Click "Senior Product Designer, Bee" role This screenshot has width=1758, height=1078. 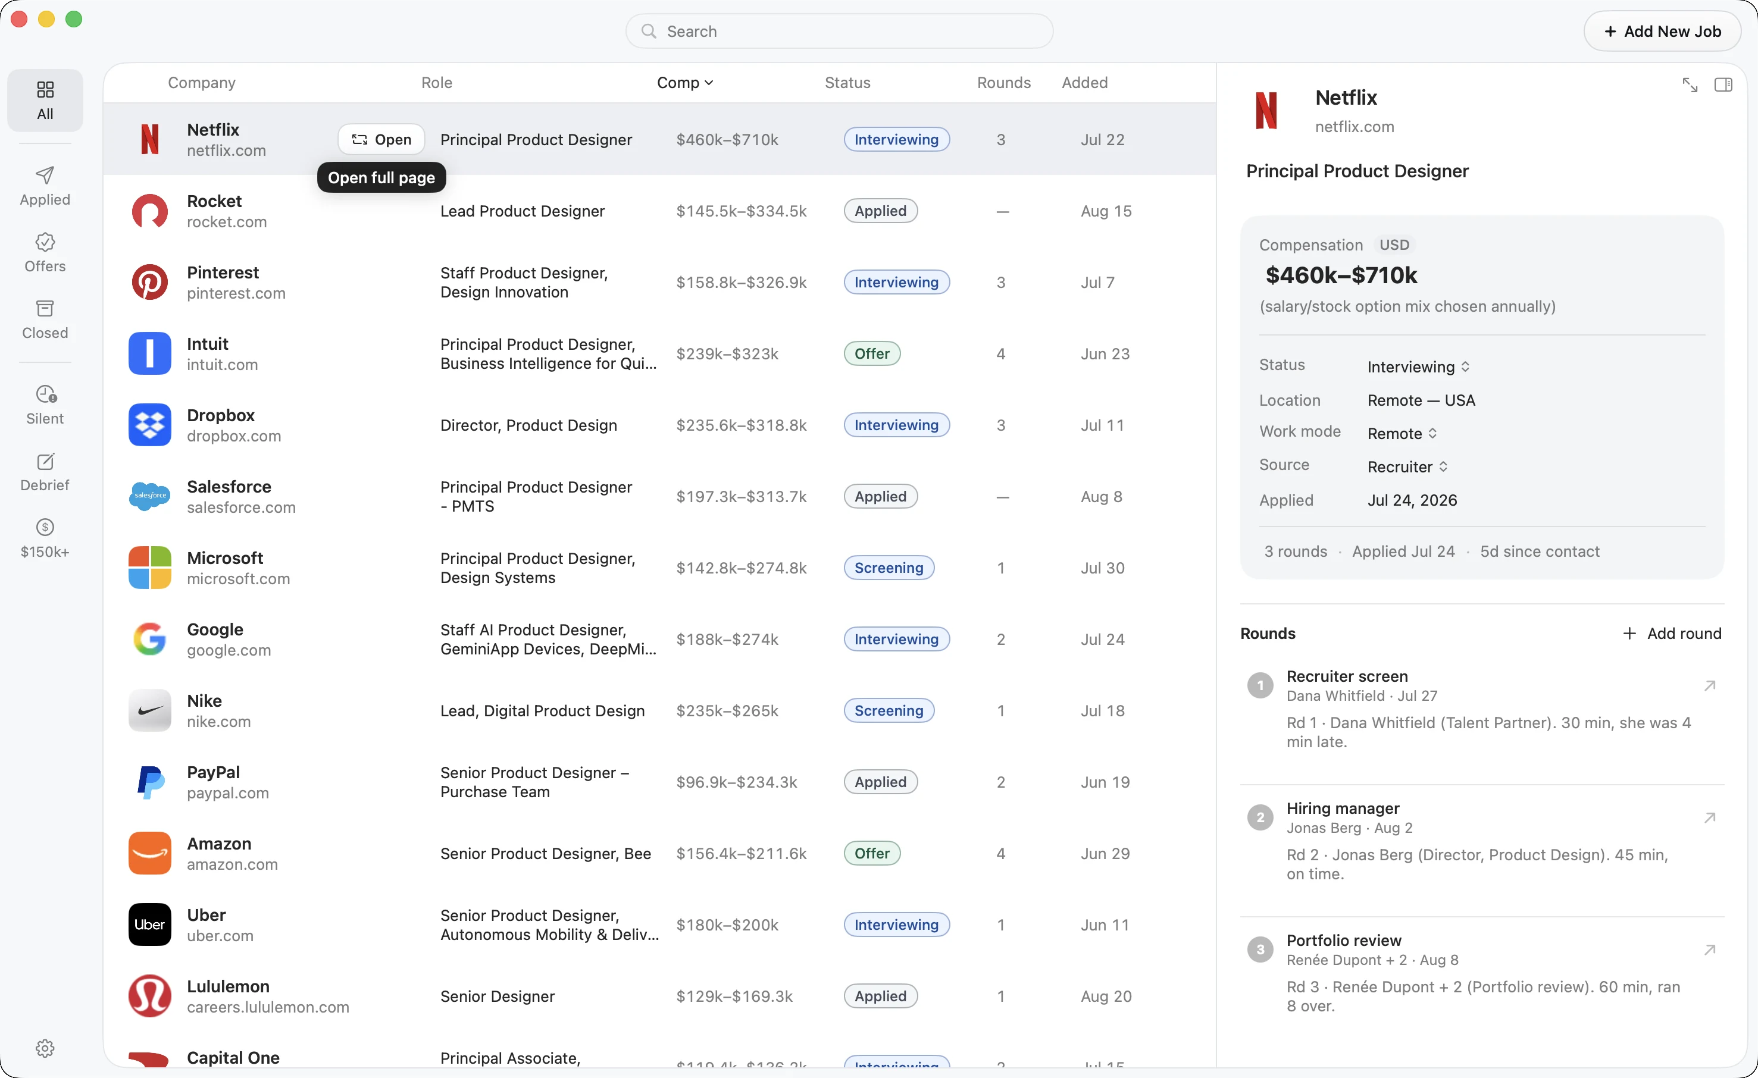(x=546, y=853)
